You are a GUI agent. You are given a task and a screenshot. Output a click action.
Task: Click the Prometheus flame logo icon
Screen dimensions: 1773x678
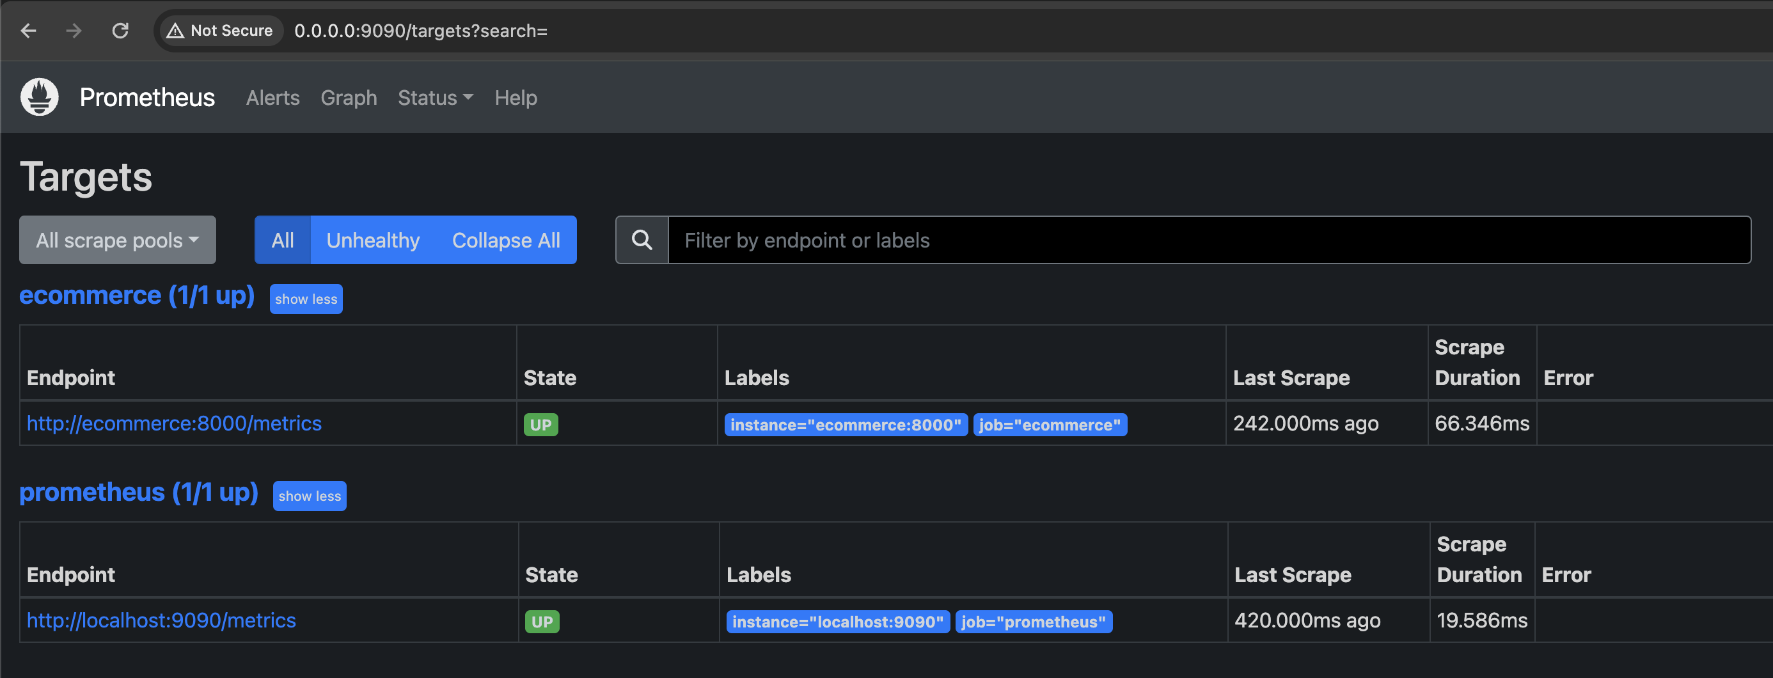click(x=39, y=97)
